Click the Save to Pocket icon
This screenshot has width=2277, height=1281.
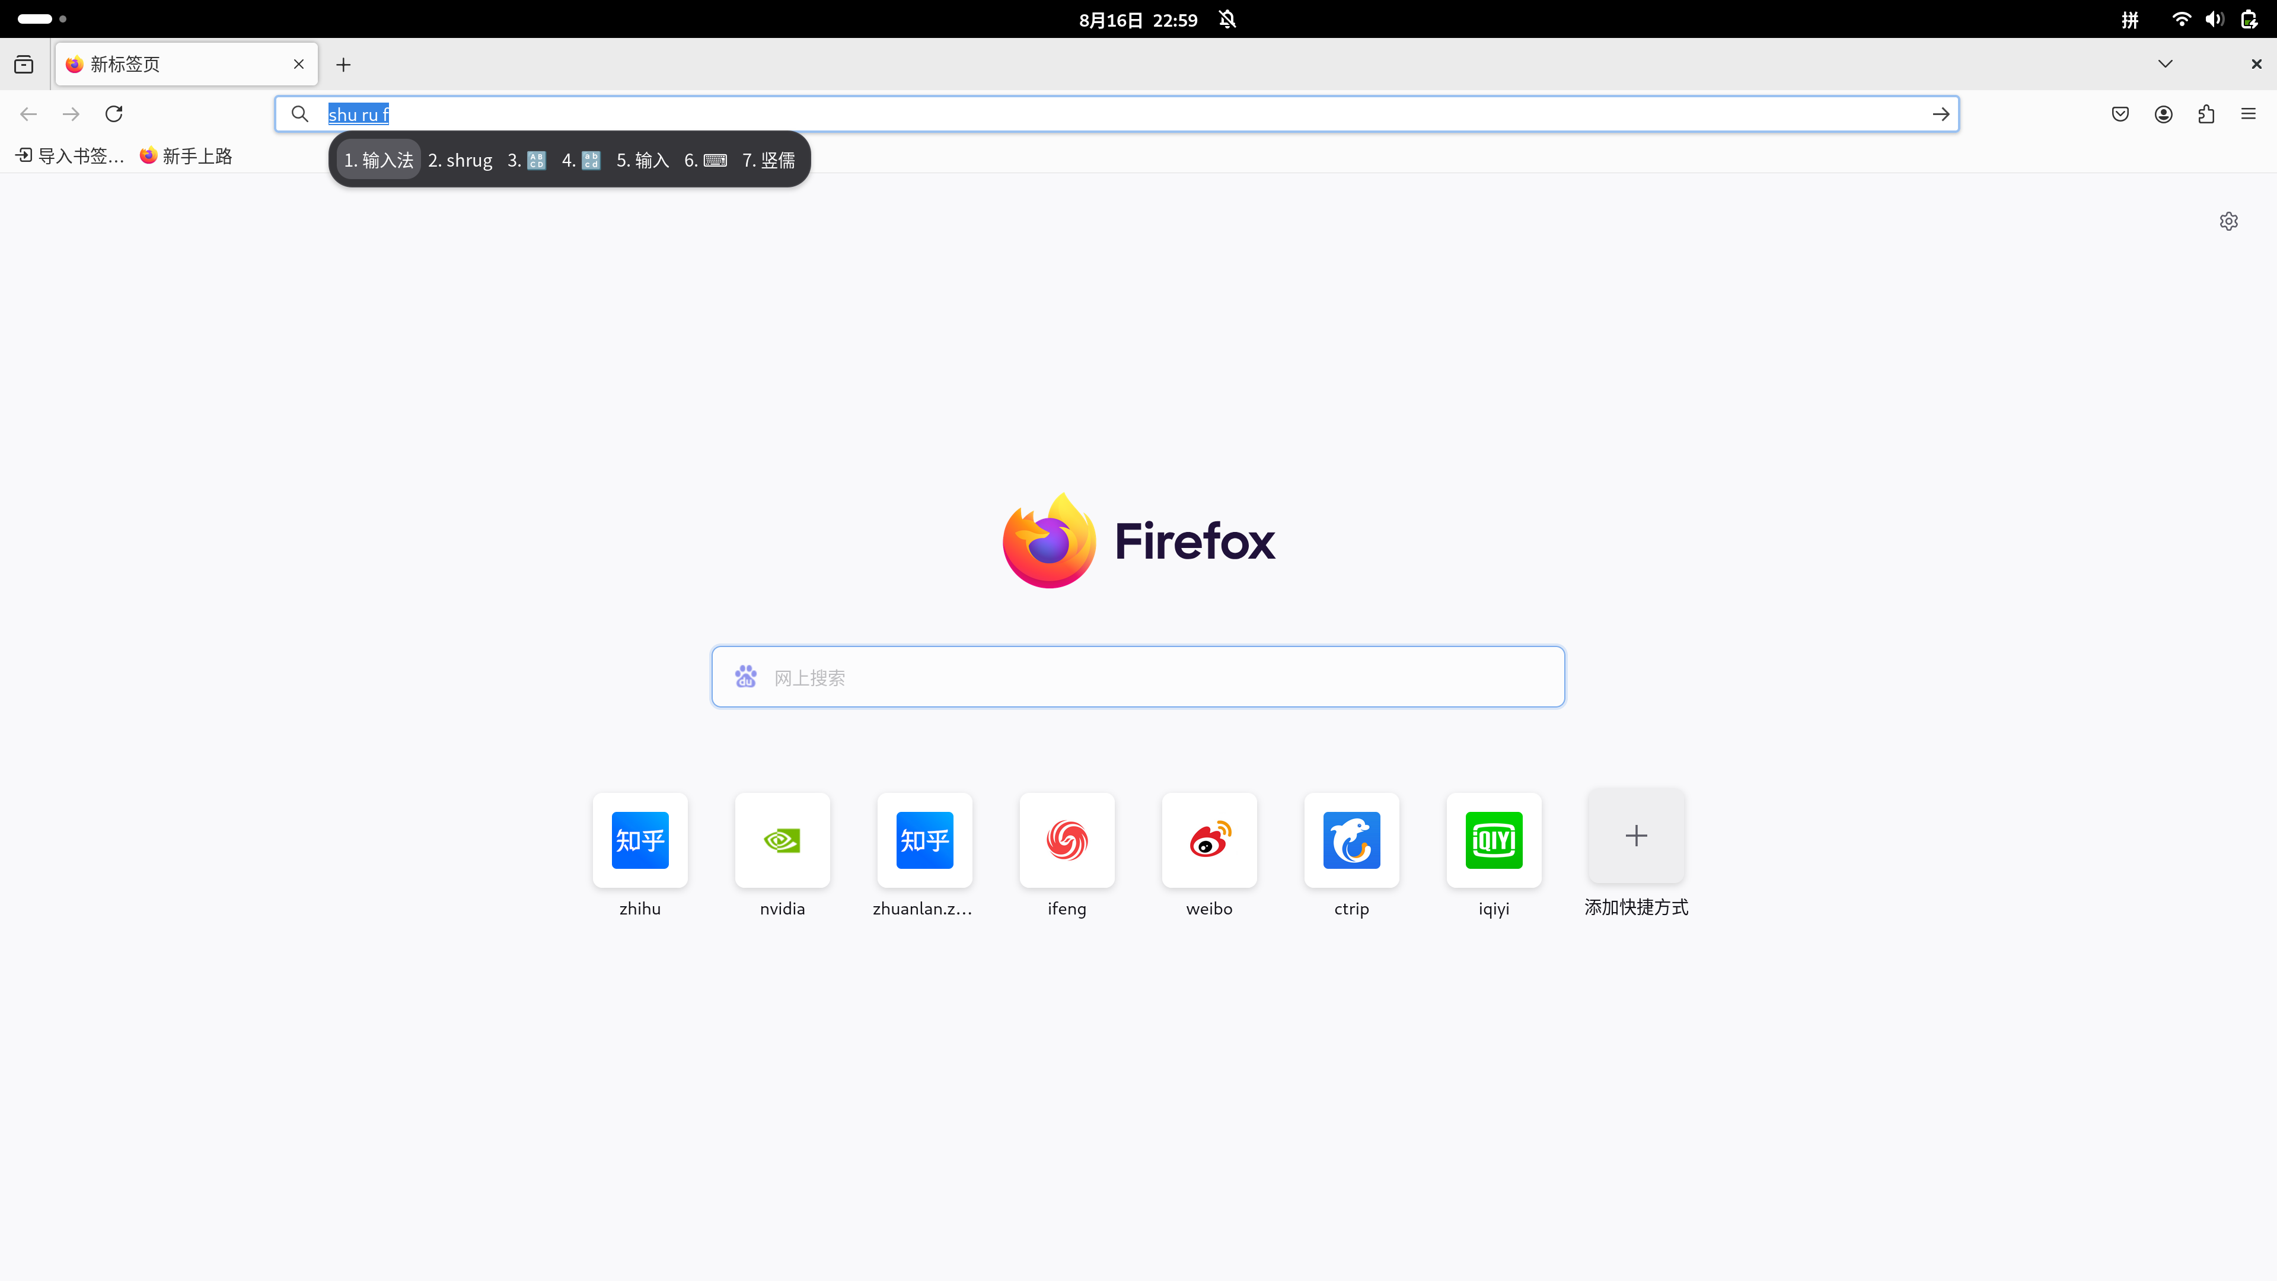tap(2120, 114)
